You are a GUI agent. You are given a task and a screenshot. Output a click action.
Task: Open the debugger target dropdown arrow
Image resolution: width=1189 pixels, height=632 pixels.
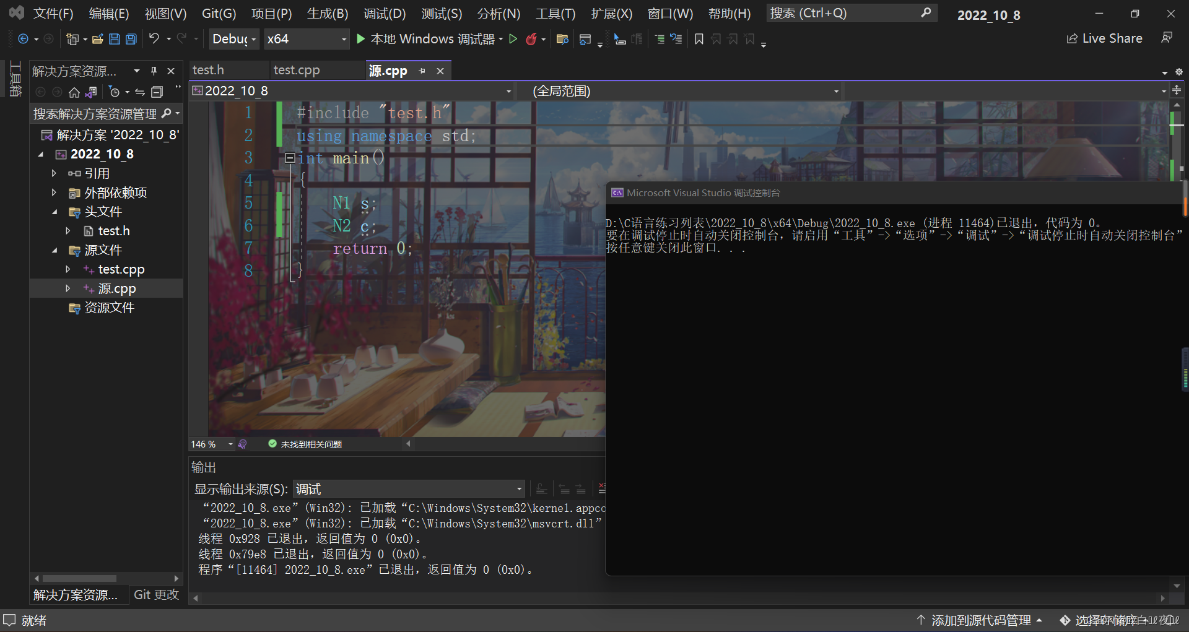pos(501,39)
